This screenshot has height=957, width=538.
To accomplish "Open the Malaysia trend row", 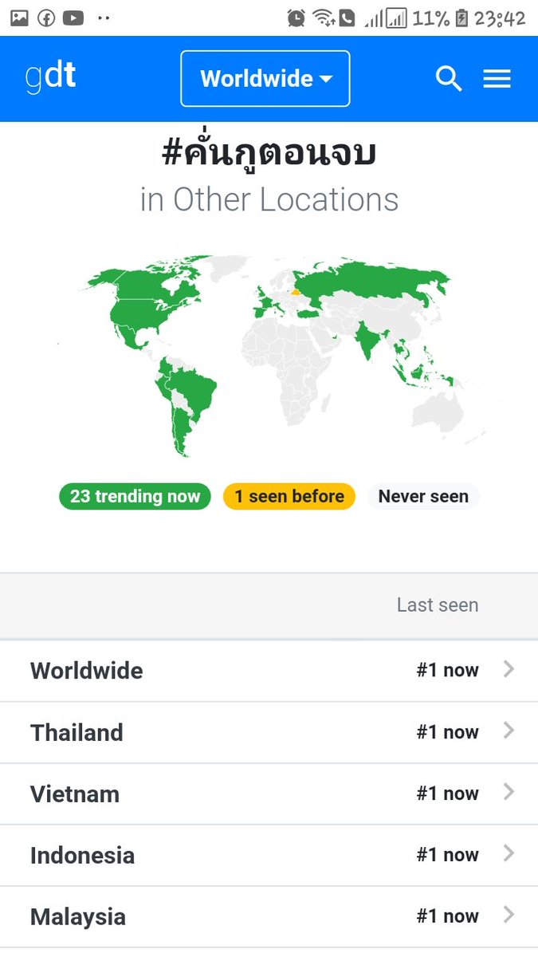I will click(x=269, y=917).
